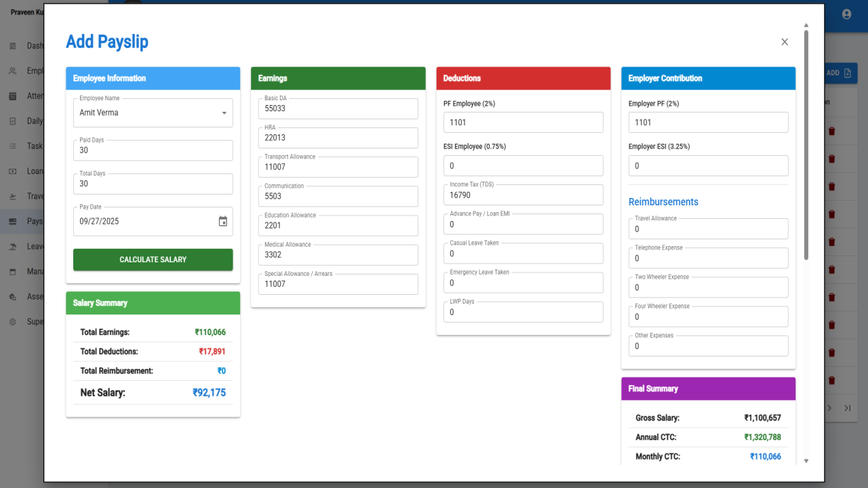Click the Dashboard sidebar icon
Viewport: 868px width, 488px height.
(12, 46)
